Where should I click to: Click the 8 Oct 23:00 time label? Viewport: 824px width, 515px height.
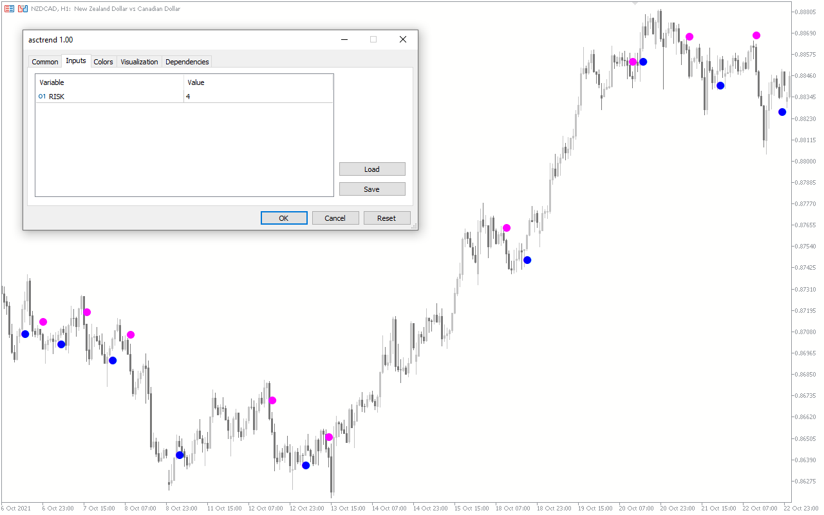coord(182,509)
